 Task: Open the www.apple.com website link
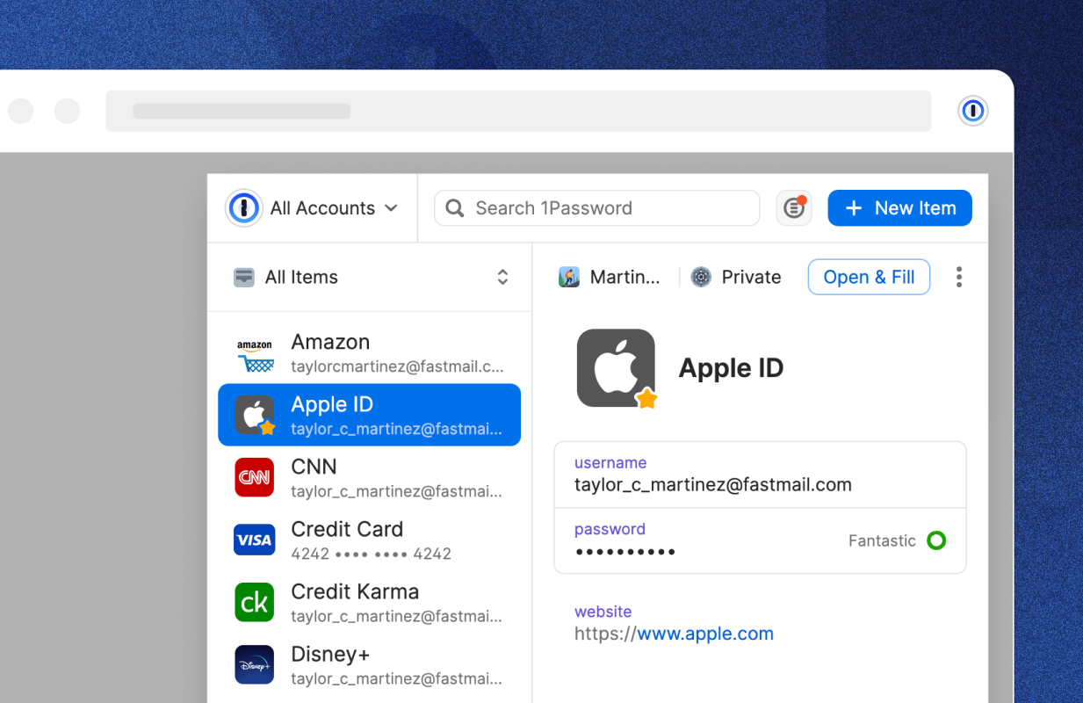point(705,634)
